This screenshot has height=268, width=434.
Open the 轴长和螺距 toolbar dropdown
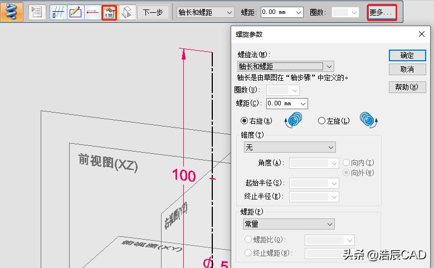click(205, 12)
